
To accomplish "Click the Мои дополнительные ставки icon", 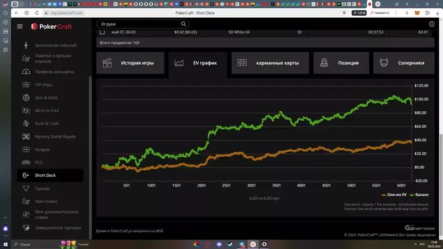I will point(26,214).
